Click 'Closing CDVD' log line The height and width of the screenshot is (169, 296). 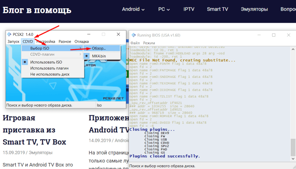point(157,143)
